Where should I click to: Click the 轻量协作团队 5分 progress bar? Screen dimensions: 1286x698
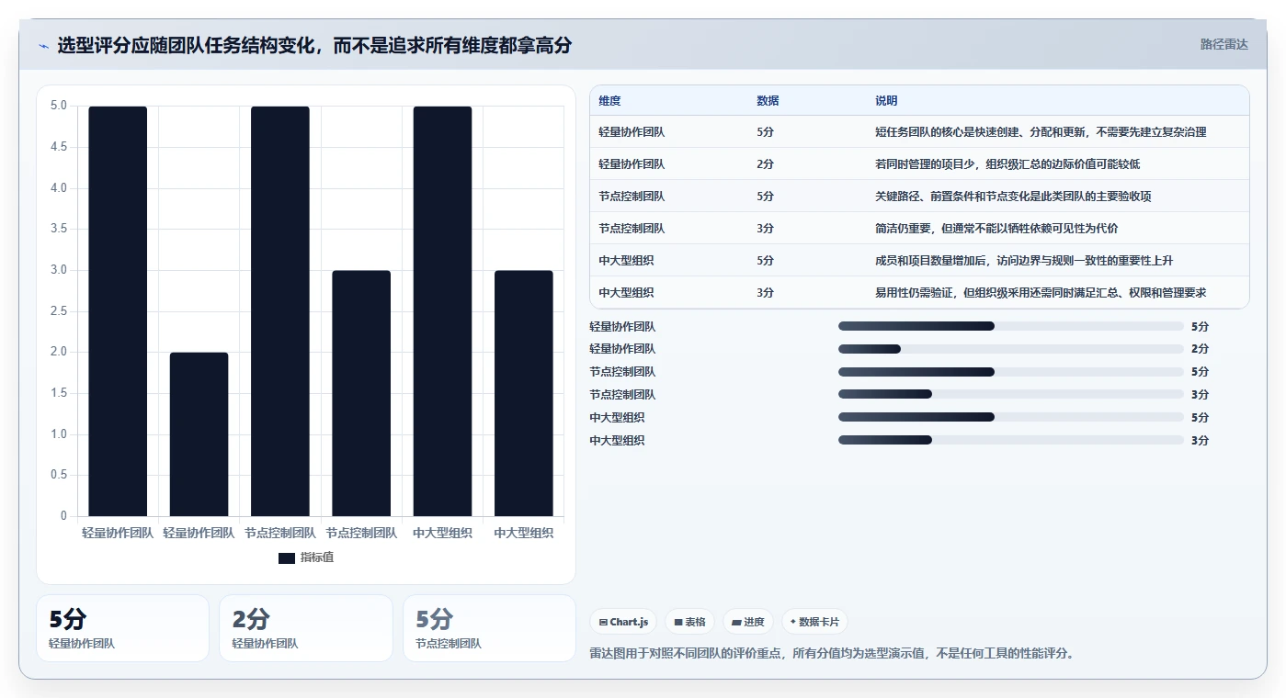point(1011,326)
